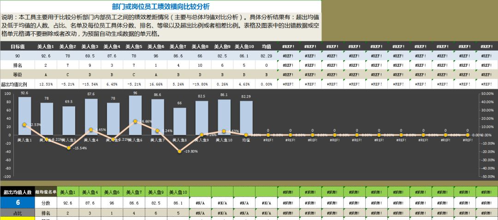
Task: Click the 美人鱼1 header in top table
Action: tap(46, 46)
